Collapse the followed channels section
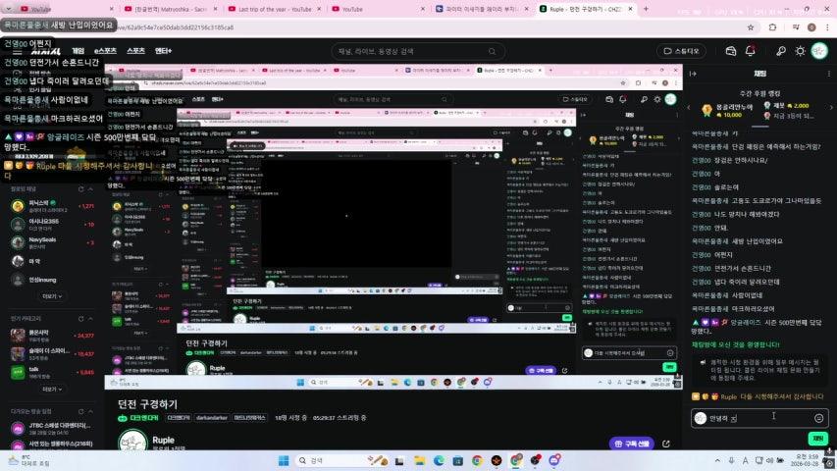837x471 pixels. tap(90, 189)
